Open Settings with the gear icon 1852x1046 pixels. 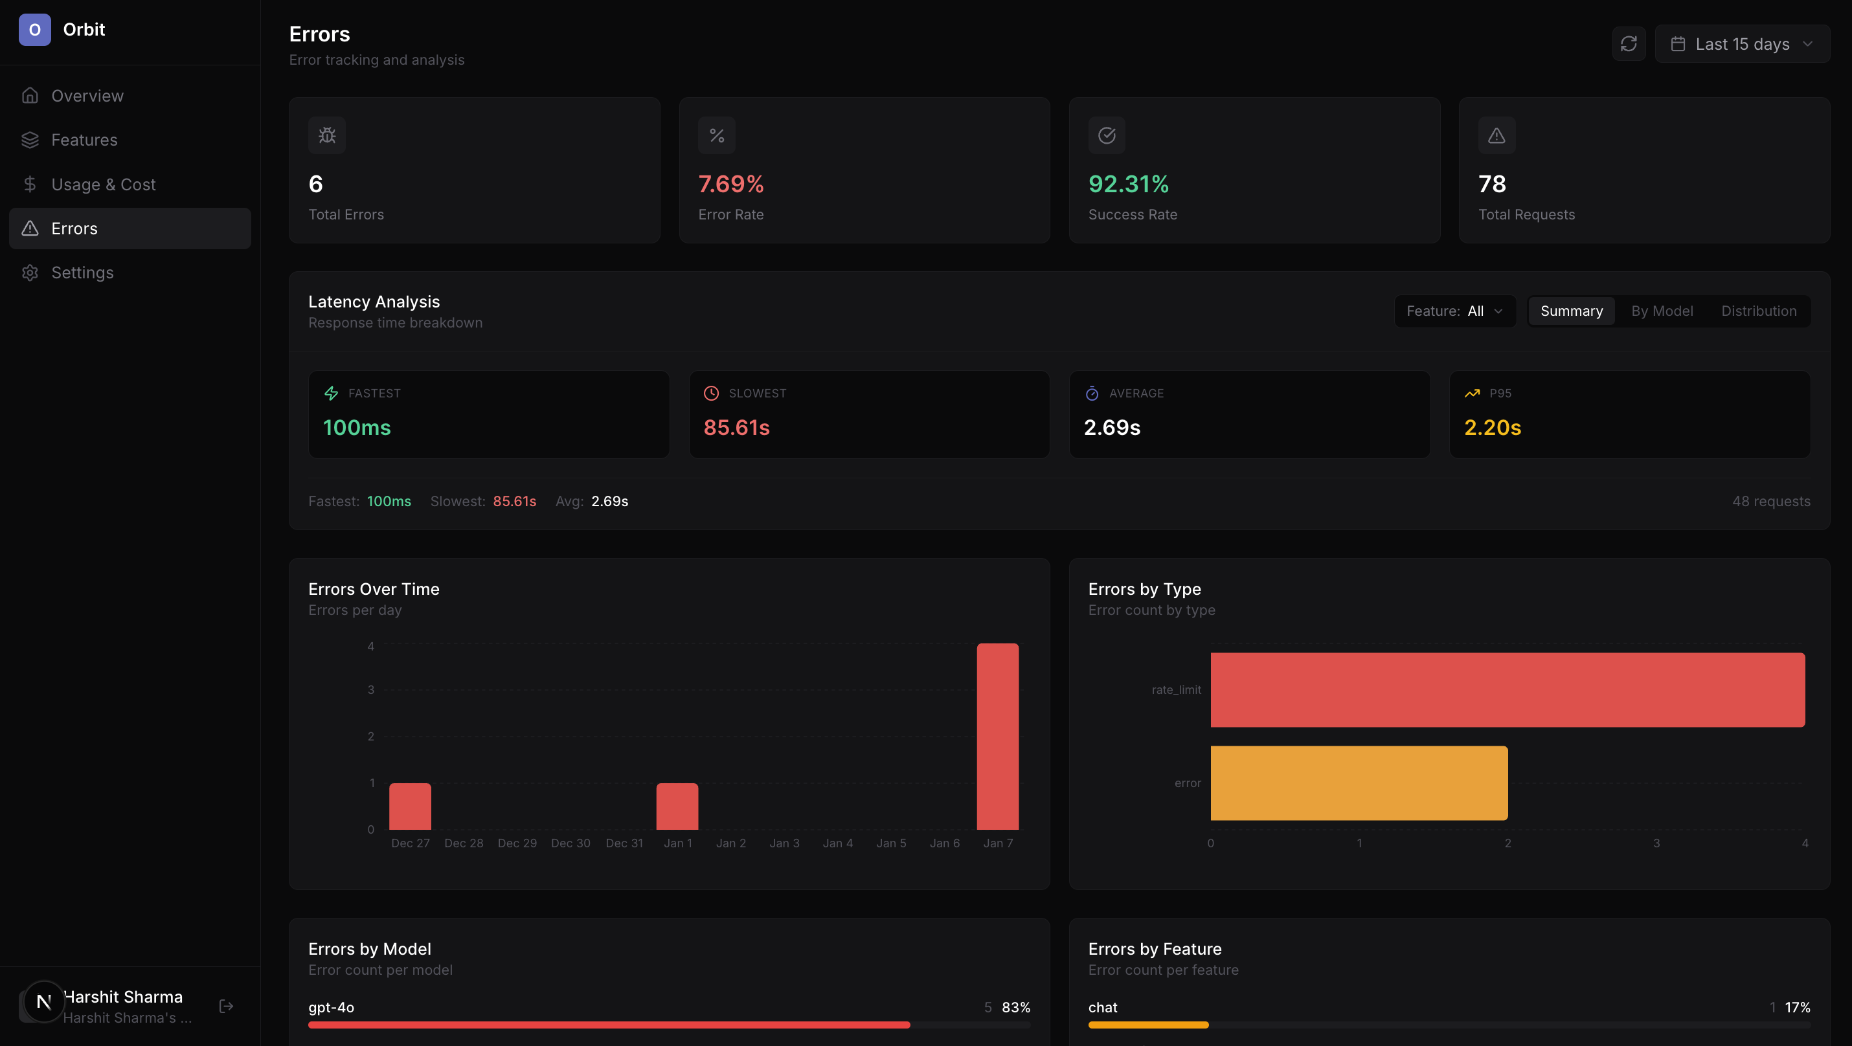point(30,273)
